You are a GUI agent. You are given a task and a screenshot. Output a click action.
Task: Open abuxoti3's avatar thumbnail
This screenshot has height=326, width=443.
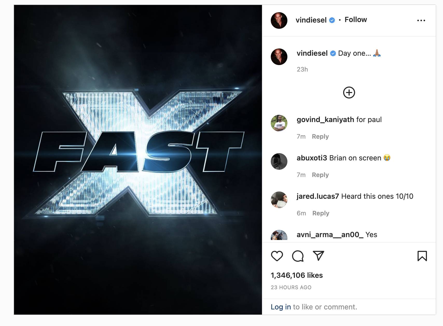click(x=279, y=161)
